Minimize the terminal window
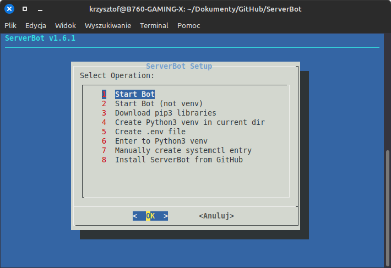 point(40,10)
